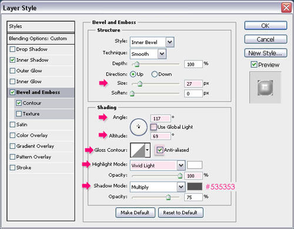Viewport: 294px width, 229px height.
Task: Check the Use Global Light box
Action: click(153, 127)
